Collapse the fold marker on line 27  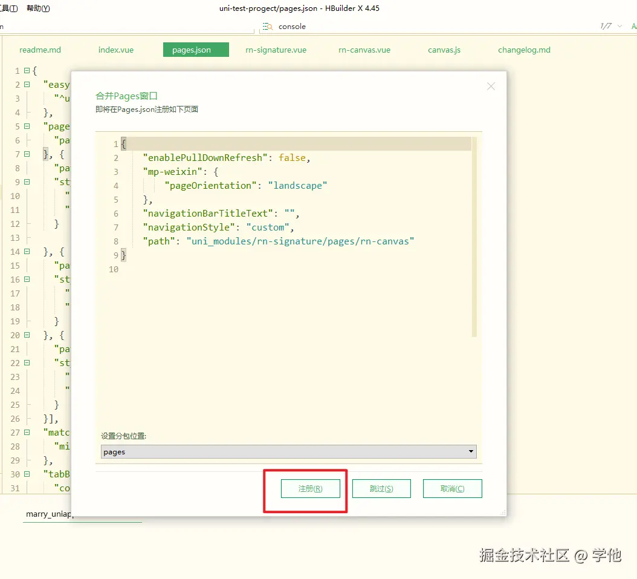tap(27, 432)
